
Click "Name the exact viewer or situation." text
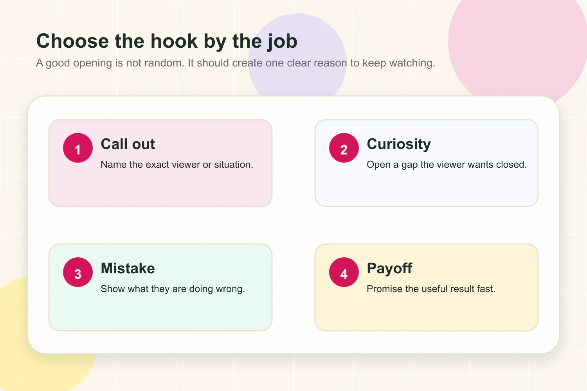177,165
